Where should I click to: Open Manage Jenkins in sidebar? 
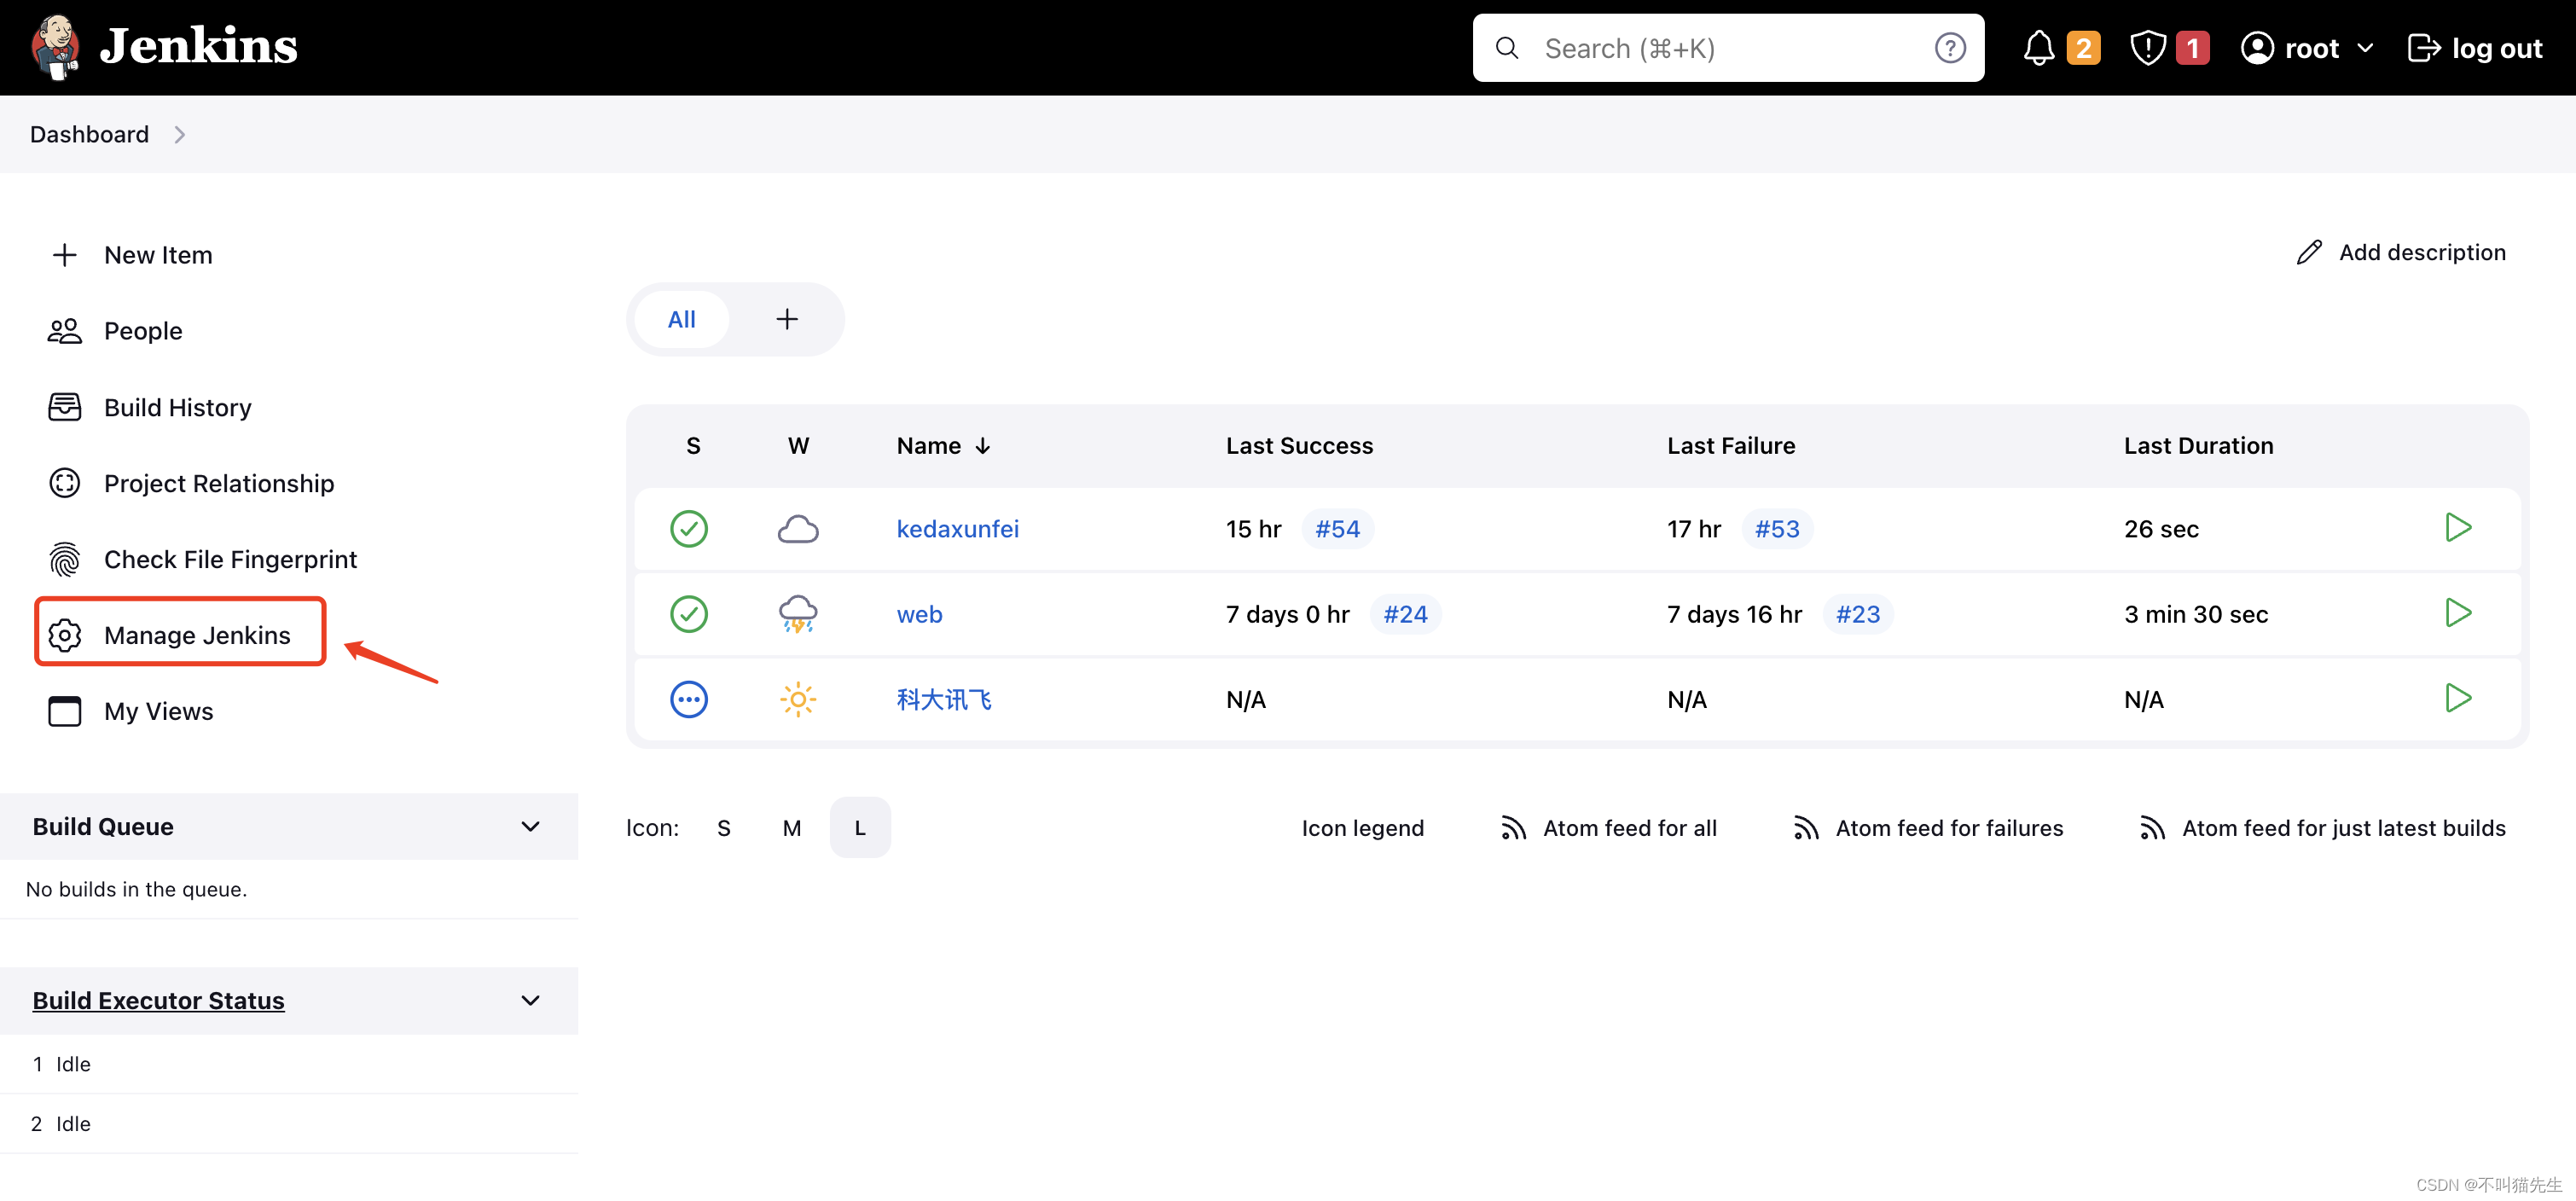tap(196, 635)
